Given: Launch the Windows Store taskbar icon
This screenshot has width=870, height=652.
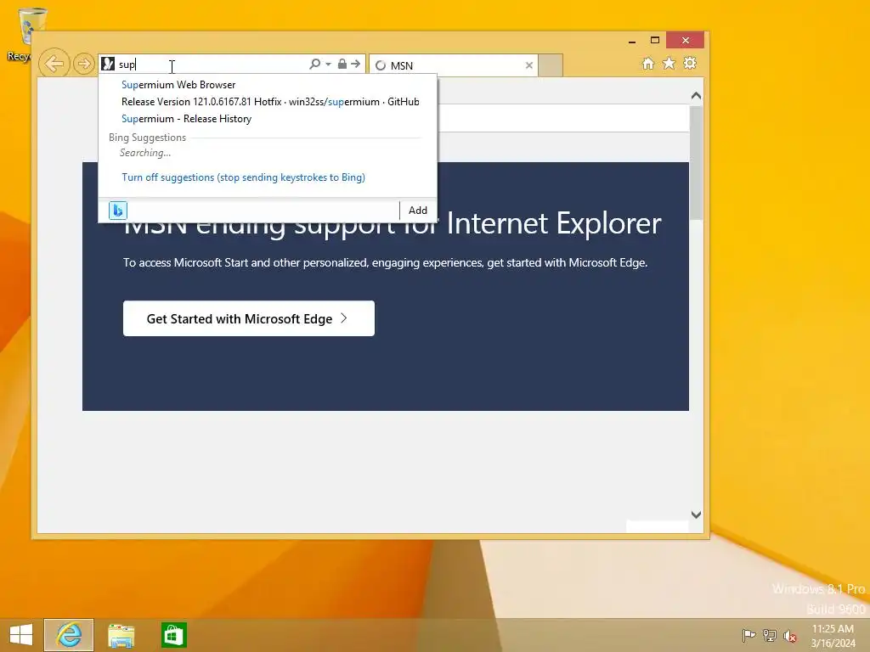Looking at the screenshot, I should pos(173,635).
